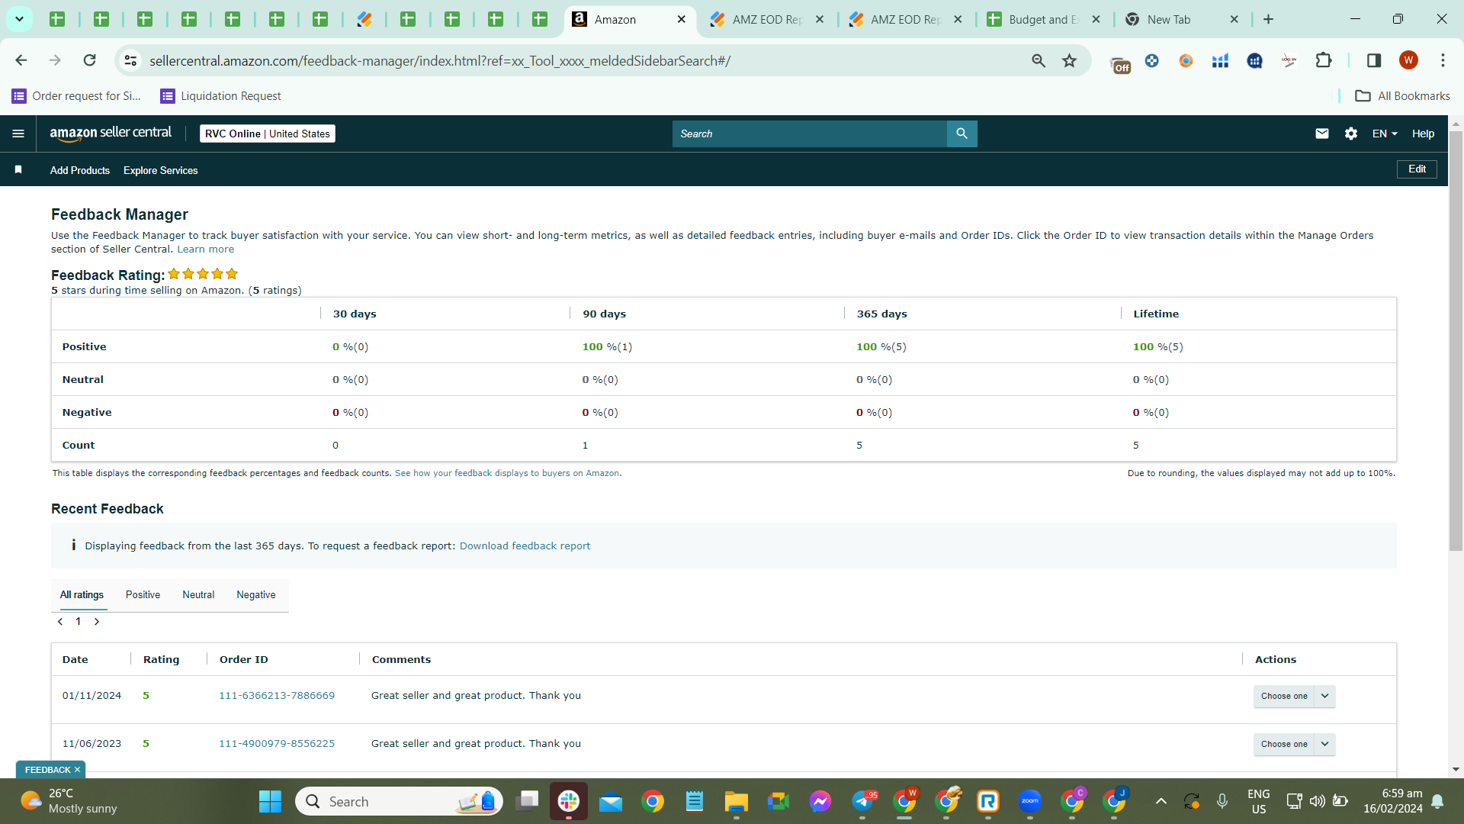Open Liquidation Request bookmark

(x=220, y=96)
